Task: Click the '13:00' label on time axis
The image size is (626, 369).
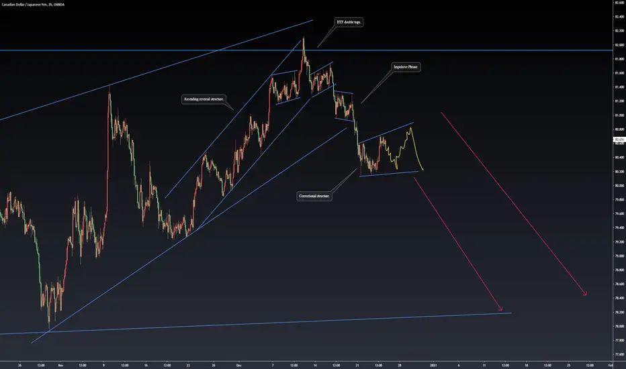Action: click(x=41, y=365)
